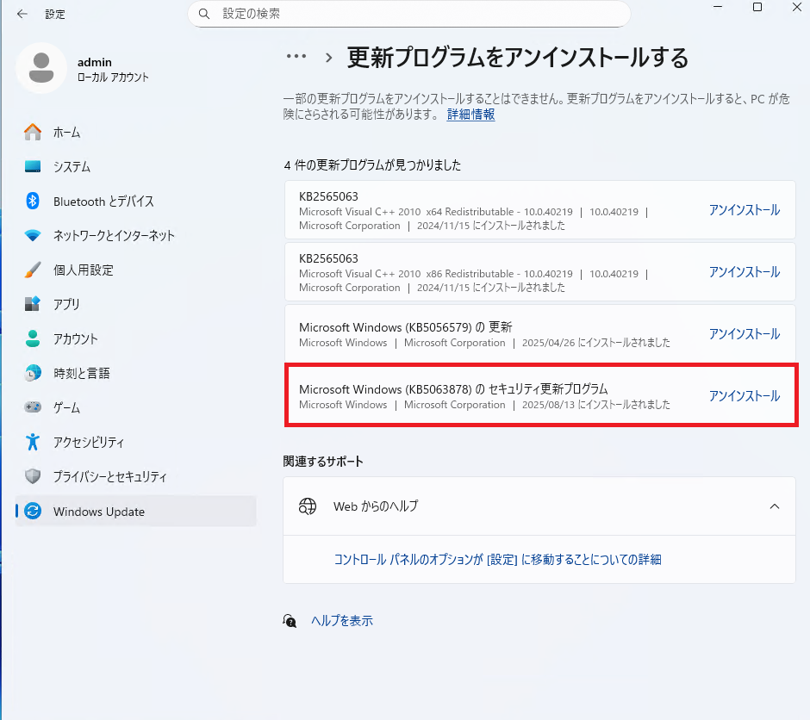Image resolution: width=810 pixels, height=720 pixels.
Task: Click the Windows Update sync icon
Action: [33, 511]
